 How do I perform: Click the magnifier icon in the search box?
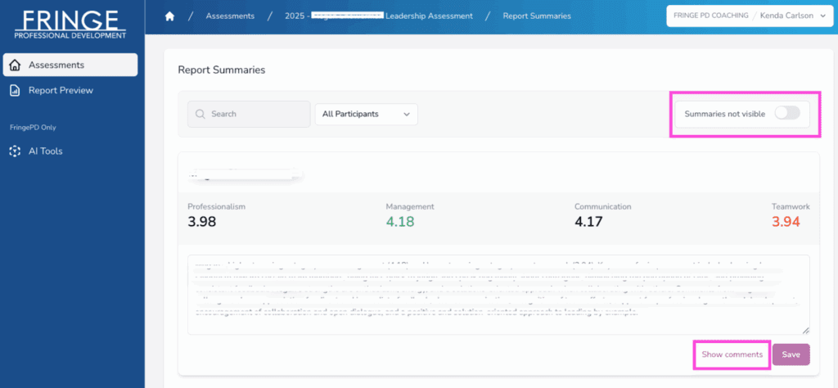click(200, 114)
